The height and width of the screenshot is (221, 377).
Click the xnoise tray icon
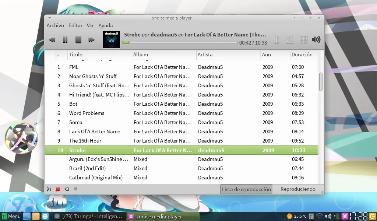345,217
